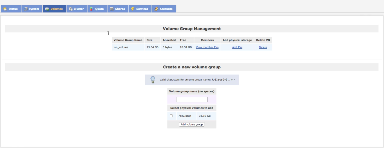Image resolution: width=384 pixels, height=148 pixels.
Task: Click the Create a new volume group heading
Action: pos(192,67)
